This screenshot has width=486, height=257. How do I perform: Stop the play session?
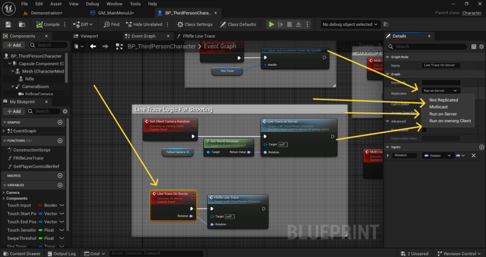click(x=290, y=24)
